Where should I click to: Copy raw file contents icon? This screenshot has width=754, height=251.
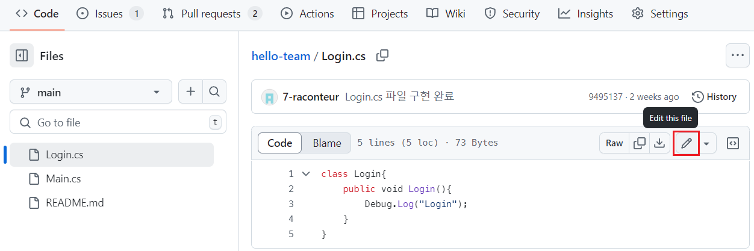[640, 143]
